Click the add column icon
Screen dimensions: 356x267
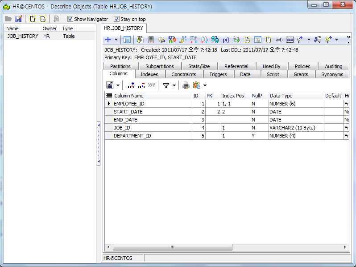point(131,85)
